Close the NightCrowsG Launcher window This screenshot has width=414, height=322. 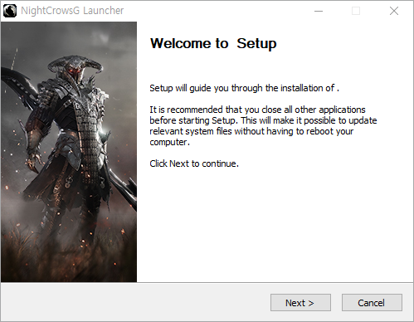pos(394,11)
